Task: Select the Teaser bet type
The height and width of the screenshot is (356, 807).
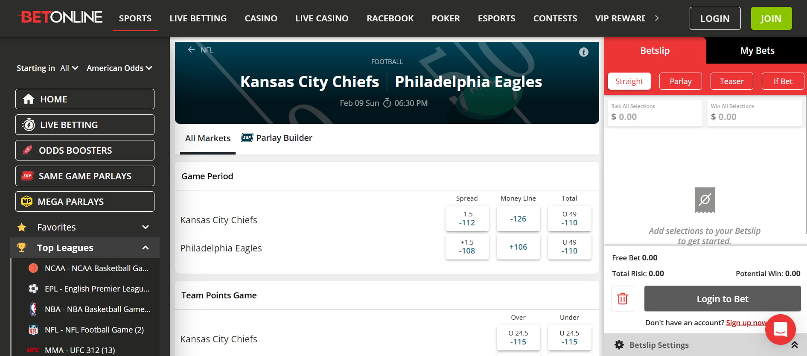Action: coord(731,81)
